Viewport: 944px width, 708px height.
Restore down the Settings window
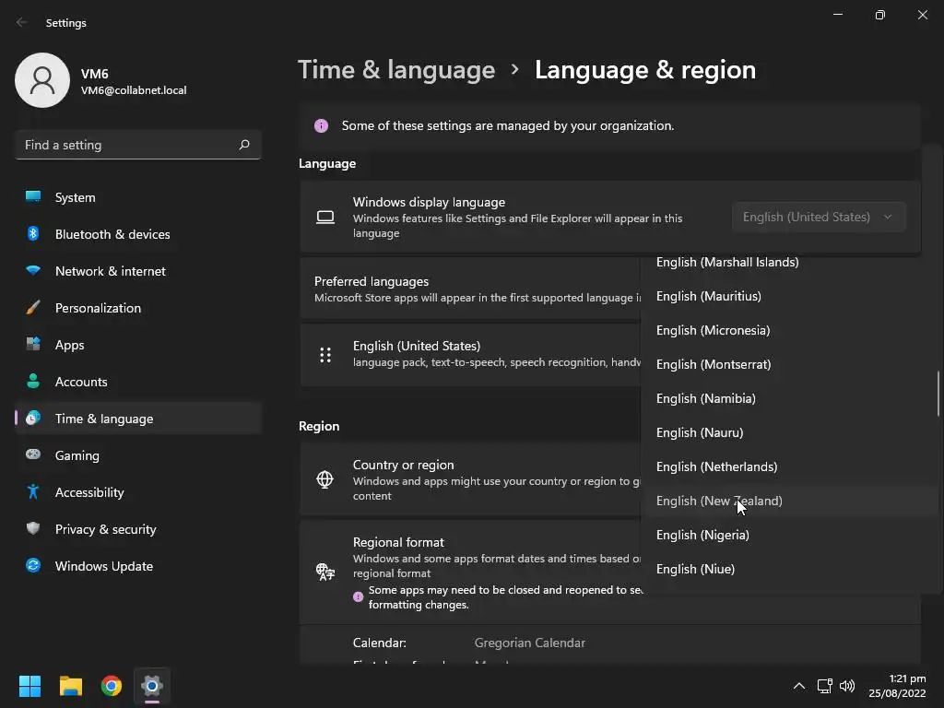[879, 15]
